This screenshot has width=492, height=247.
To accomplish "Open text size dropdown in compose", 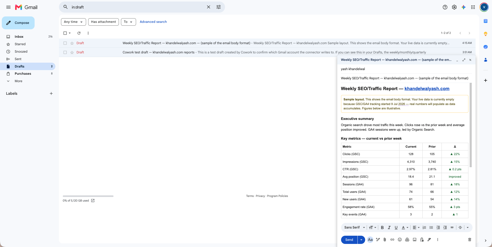I will [x=372, y=227].
